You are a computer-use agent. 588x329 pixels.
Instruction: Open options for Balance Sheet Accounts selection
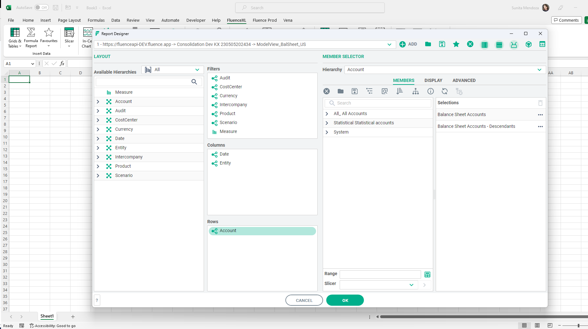click(540, 115)
